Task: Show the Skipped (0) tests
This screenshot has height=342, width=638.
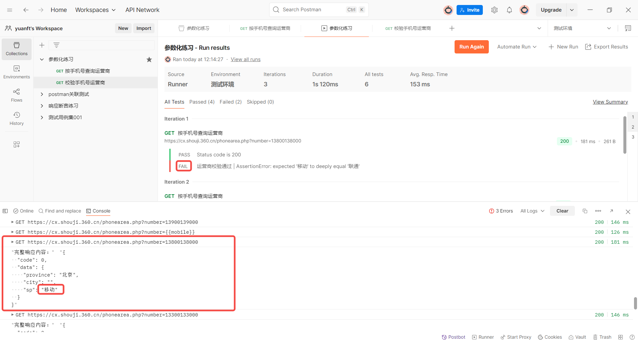Action: tap(260, 102)
